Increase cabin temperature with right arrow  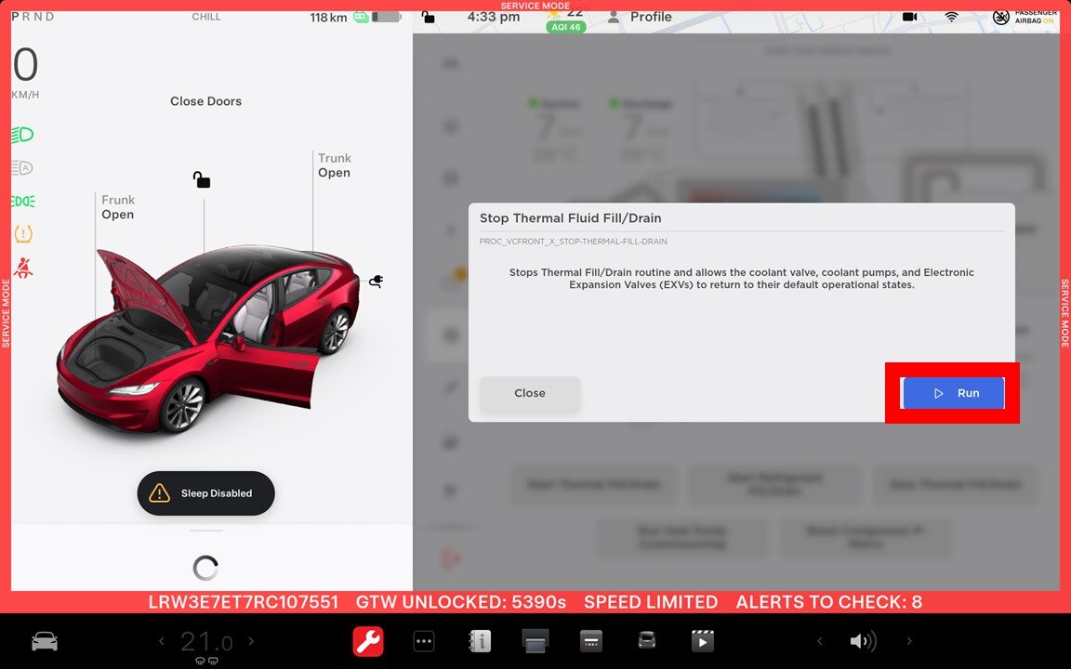tap(251, 641)
